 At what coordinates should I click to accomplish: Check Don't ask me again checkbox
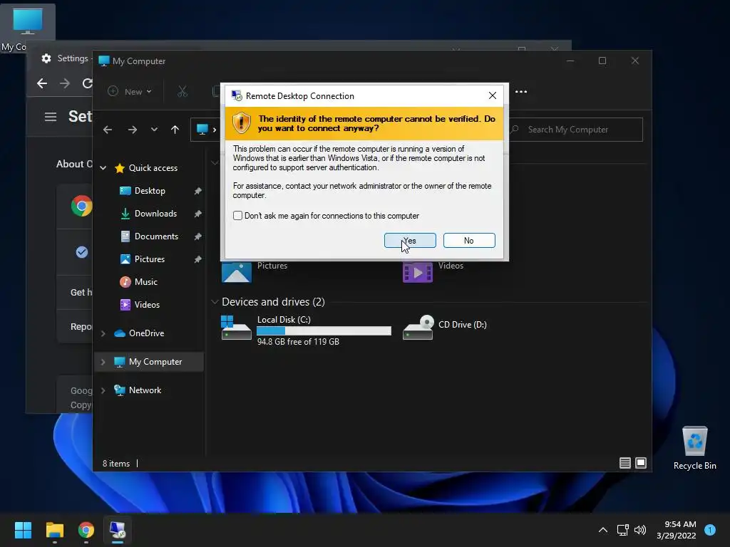tap(237, 216)
